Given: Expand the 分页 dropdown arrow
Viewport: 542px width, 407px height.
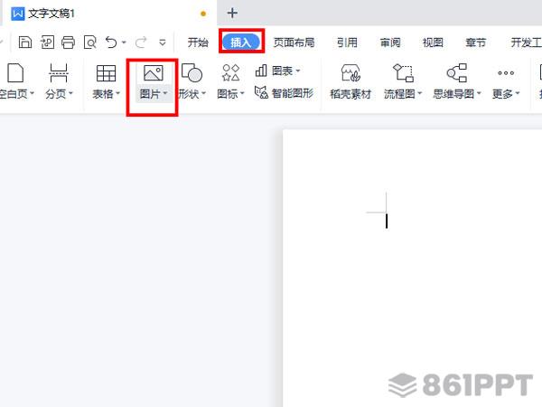Looking at the screenshot, I should click(70, 93).
